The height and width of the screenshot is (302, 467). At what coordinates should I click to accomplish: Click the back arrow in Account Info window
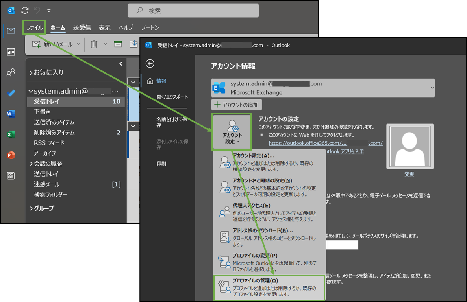coord(150,63)
